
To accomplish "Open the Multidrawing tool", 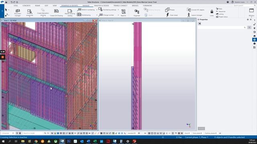I will 84,15.
